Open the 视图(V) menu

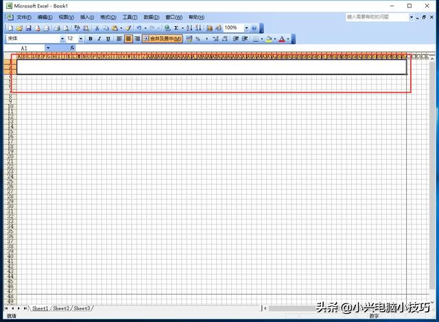tap(66, 17)
